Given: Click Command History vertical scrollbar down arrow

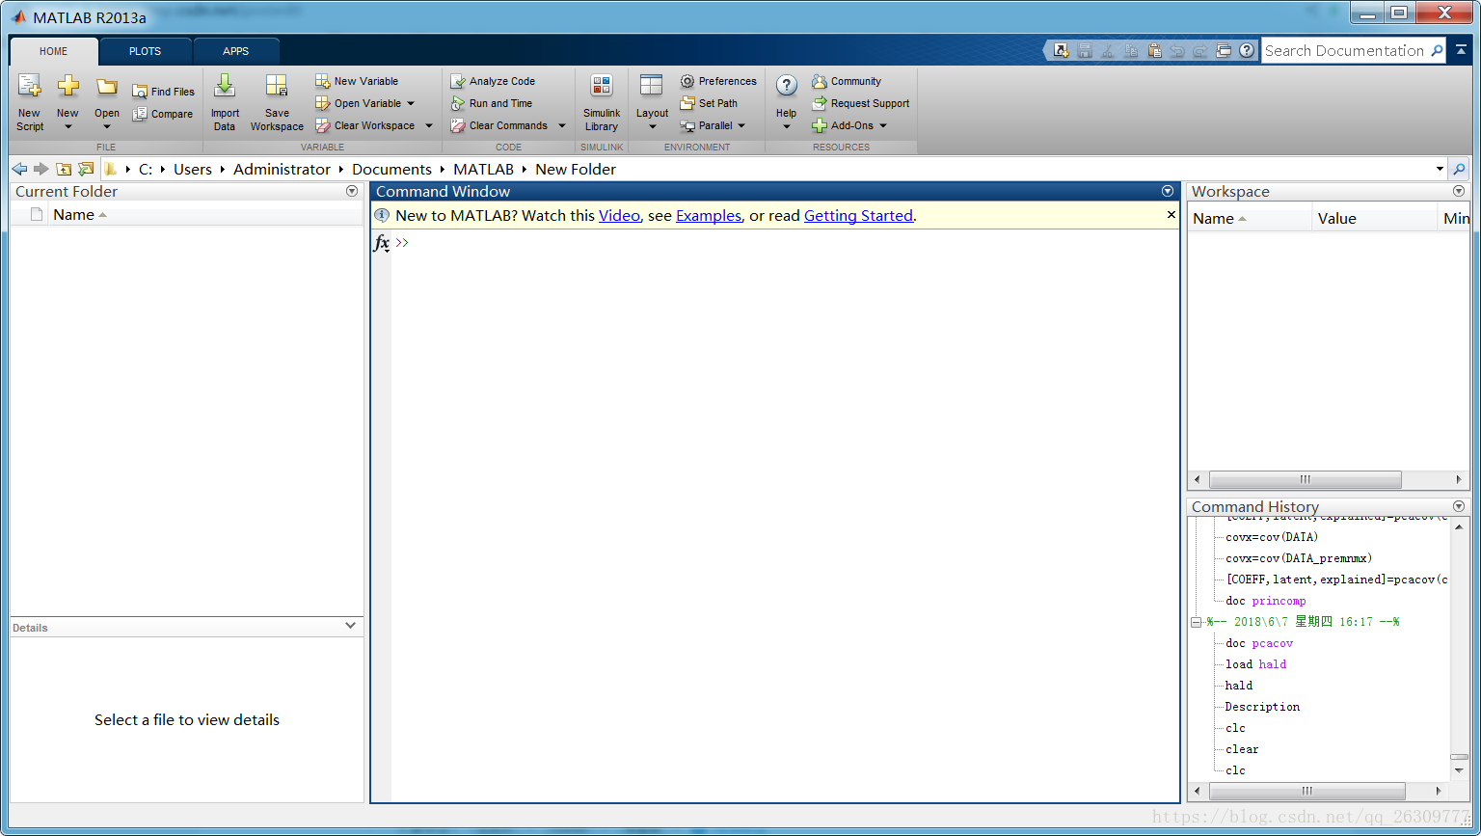Looking at the screenshot, I should [x=1459, y=770].
